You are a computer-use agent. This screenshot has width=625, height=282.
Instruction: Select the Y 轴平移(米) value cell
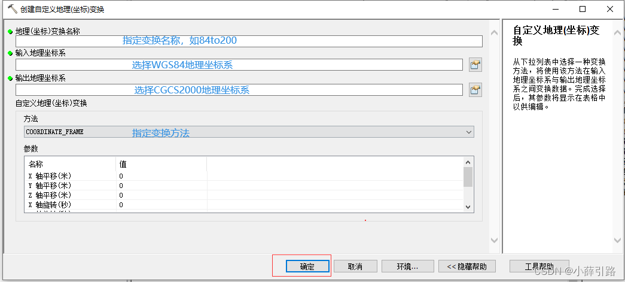coord(161,186)
